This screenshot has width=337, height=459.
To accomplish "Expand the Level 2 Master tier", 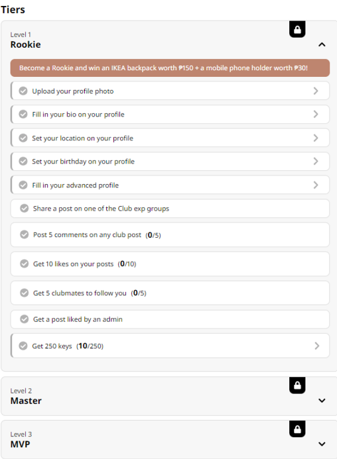I will pos(322,401).
